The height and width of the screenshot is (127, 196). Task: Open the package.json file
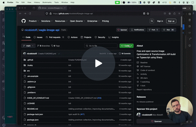(33, 120)
